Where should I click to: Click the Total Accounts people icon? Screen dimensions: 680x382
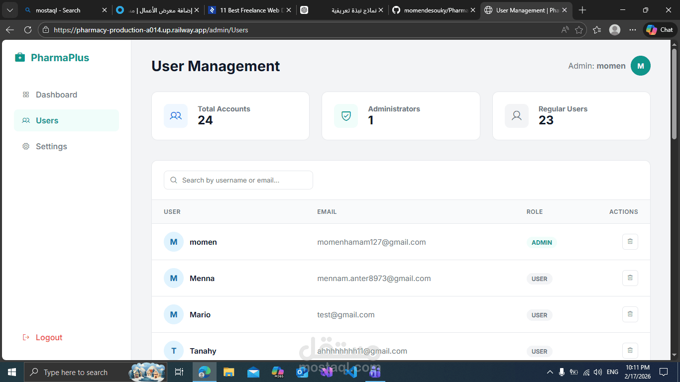coord(176,116)
